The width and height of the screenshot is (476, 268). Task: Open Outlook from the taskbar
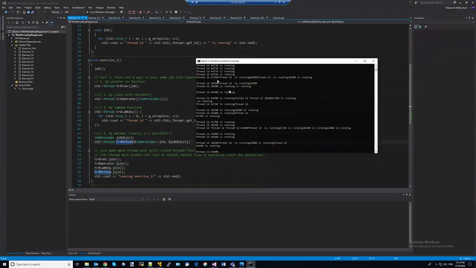[96, 264]
